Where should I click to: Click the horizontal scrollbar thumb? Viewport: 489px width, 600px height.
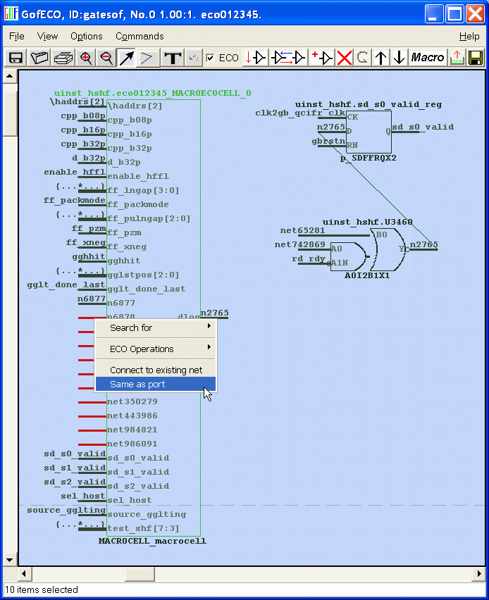pyautogui.click(x=150, y=575)
